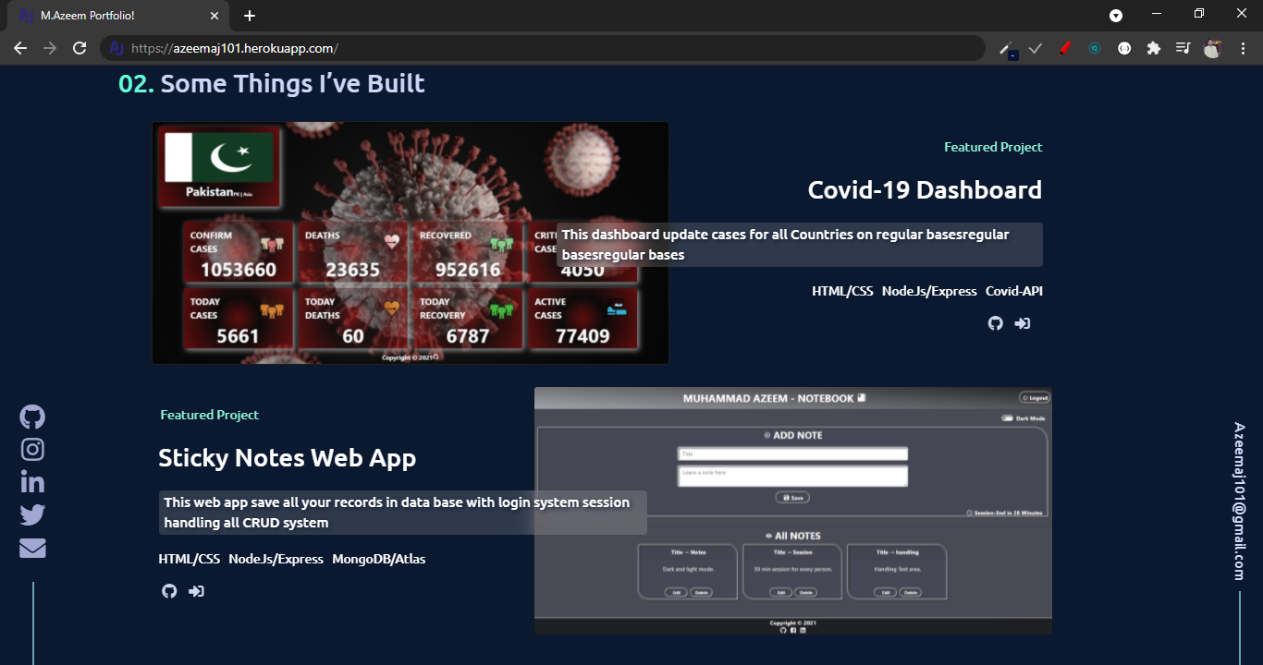Image resolution: width=1263 pixels, height=665 pixels.
Task: Click the checkmark extension icon
Action: coord(1036,48)
